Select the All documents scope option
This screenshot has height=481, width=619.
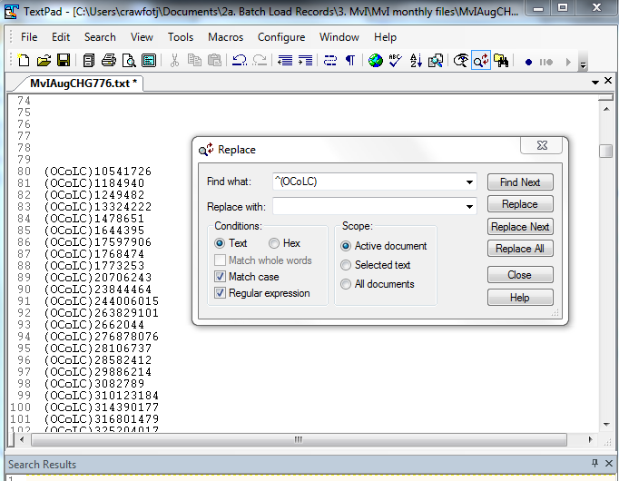(x=346, y=284)
